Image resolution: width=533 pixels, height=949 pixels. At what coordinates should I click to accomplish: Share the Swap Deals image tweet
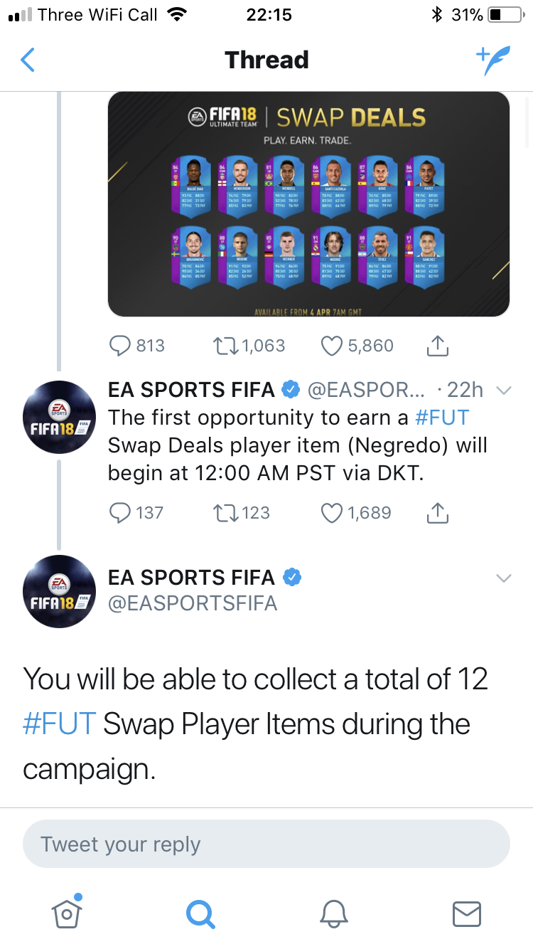click(x=438, y=346)
